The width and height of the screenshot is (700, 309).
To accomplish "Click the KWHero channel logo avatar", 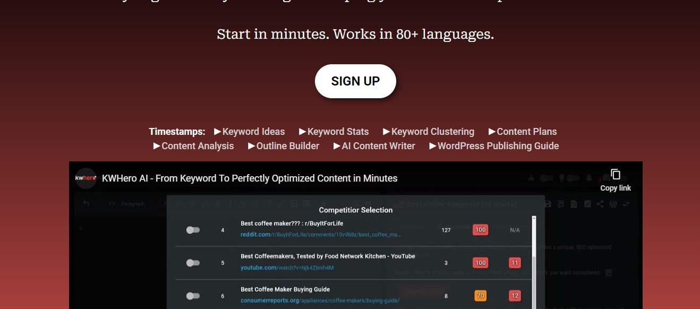I will (86, 178).
